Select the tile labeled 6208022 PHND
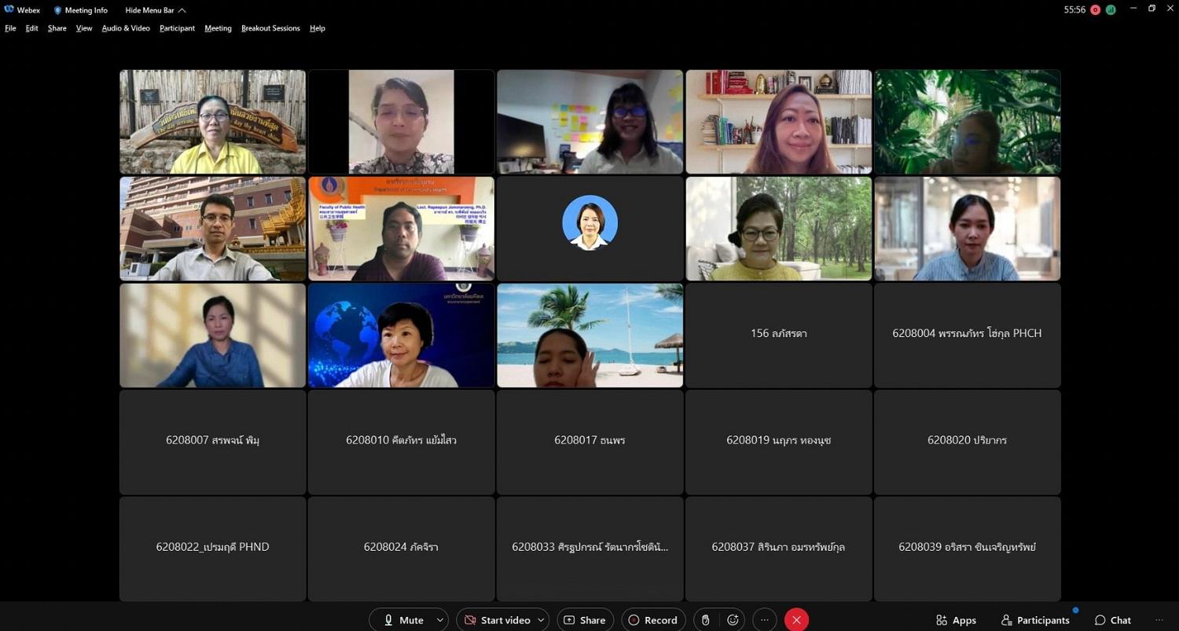1179x631 pixels. coord(213,549)
